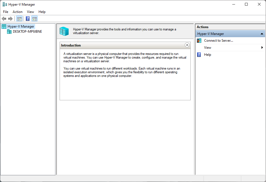Open the Action menu
Viewport: 266px width, 182px height.
(x=17, y=12)
